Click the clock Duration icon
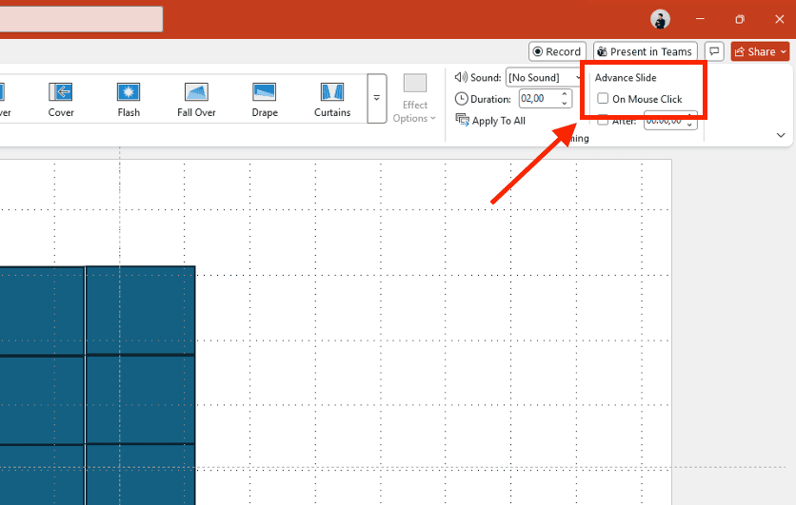Screen dimensions: 796x505 (461, 98)
